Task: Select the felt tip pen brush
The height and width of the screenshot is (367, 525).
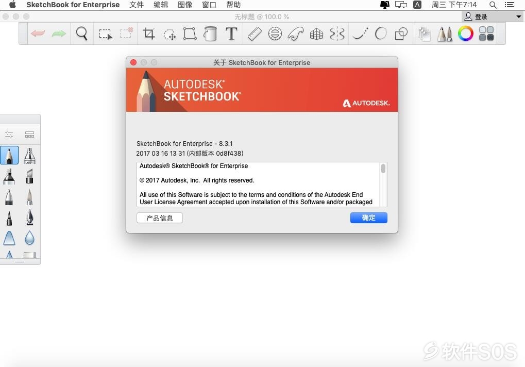Action: 9,218
